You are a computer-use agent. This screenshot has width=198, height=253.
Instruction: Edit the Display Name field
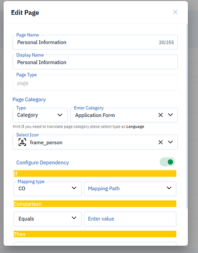[x=95, y=62]
